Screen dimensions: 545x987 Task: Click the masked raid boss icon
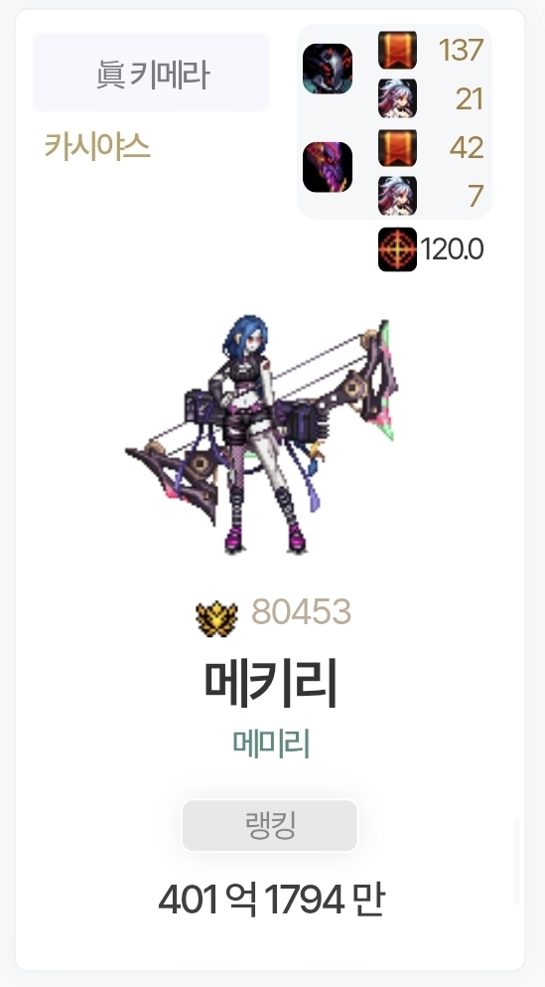tap(328, 69)
